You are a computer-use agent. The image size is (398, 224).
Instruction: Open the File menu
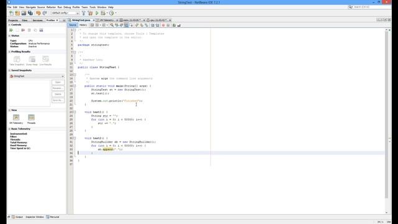pyautogui.click(x=9, y=7)
